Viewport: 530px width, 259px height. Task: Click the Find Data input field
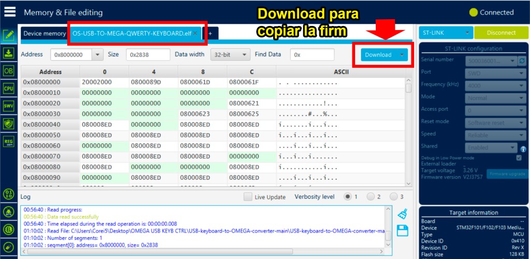[x=312, y=54]
